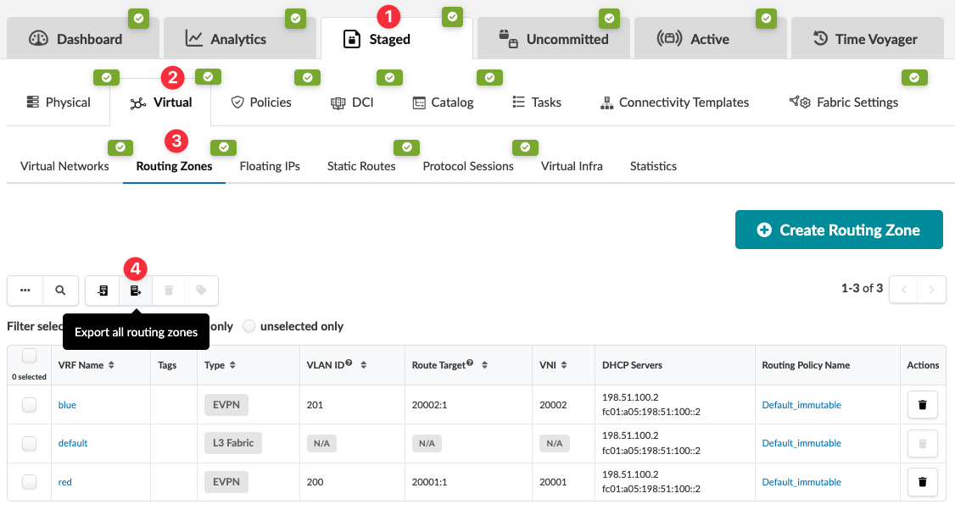955x510 pixels.
Task: Check the box for blue VRF row
Action: 29,405
